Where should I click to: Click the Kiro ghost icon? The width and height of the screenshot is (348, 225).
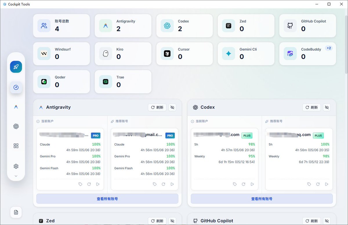[x=106, y=54]
